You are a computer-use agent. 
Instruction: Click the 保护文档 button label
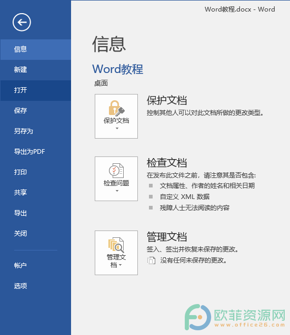116,121
